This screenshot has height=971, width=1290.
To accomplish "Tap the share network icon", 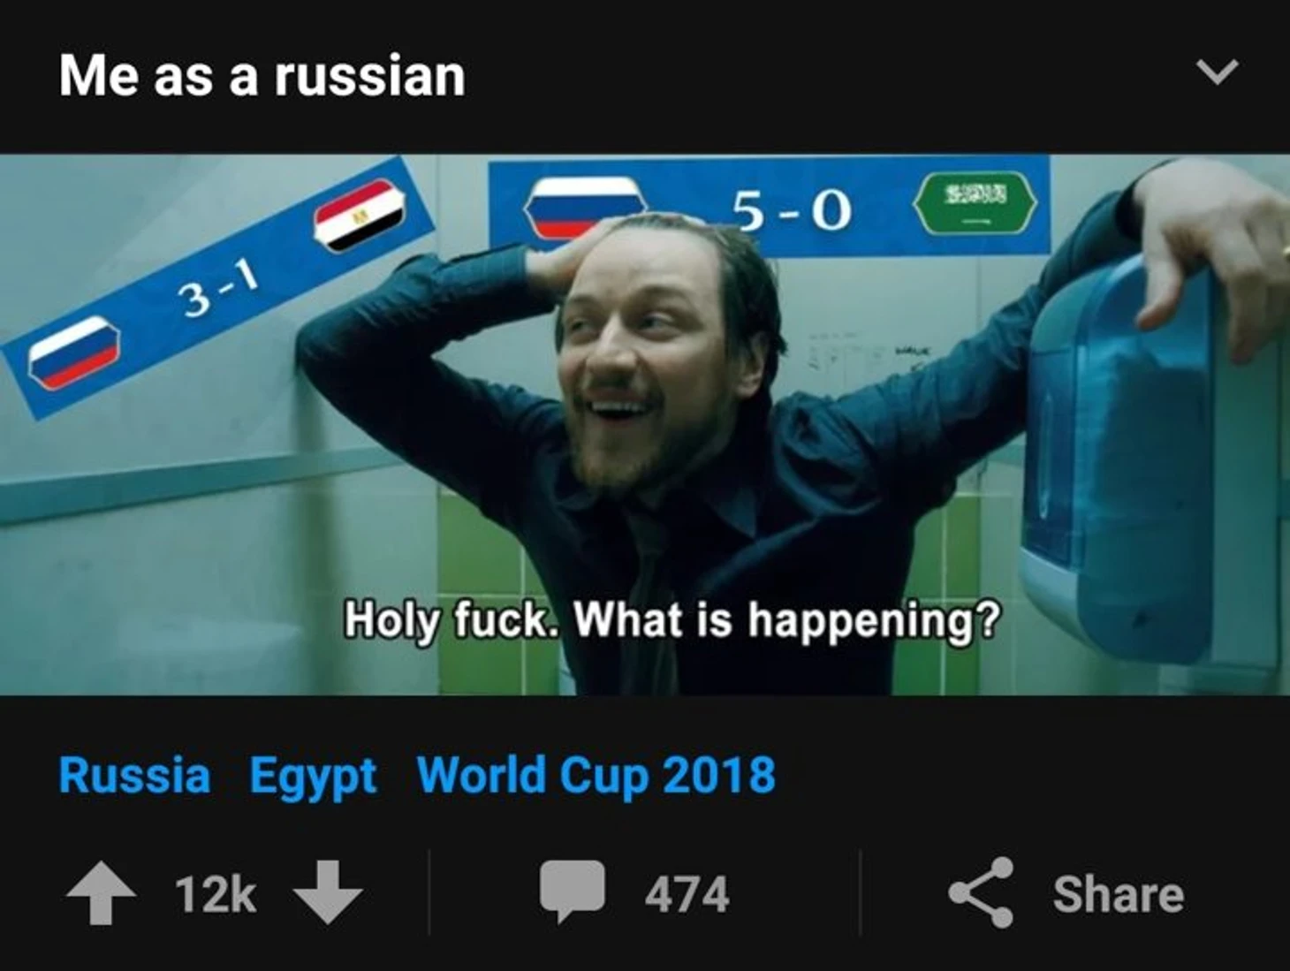I will (x=981, y=892).
